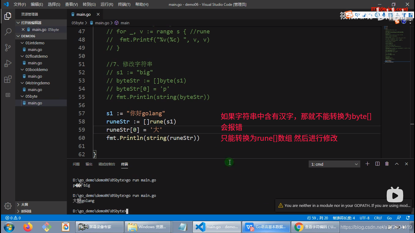415x233 pixels.
Task: Collapse the 打开的编辑器 section
Action: (x=41, y=23)
